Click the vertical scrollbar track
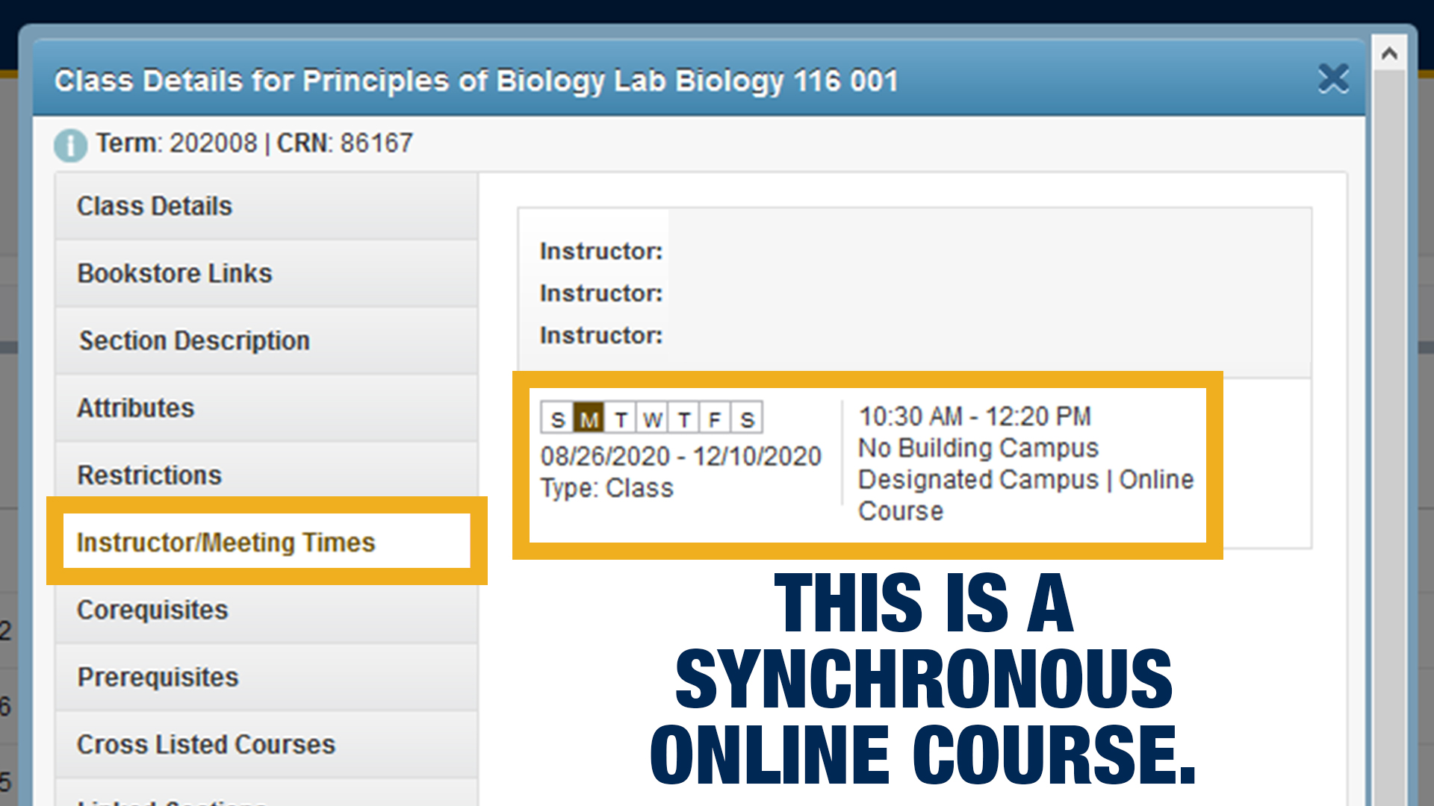 1389,448
